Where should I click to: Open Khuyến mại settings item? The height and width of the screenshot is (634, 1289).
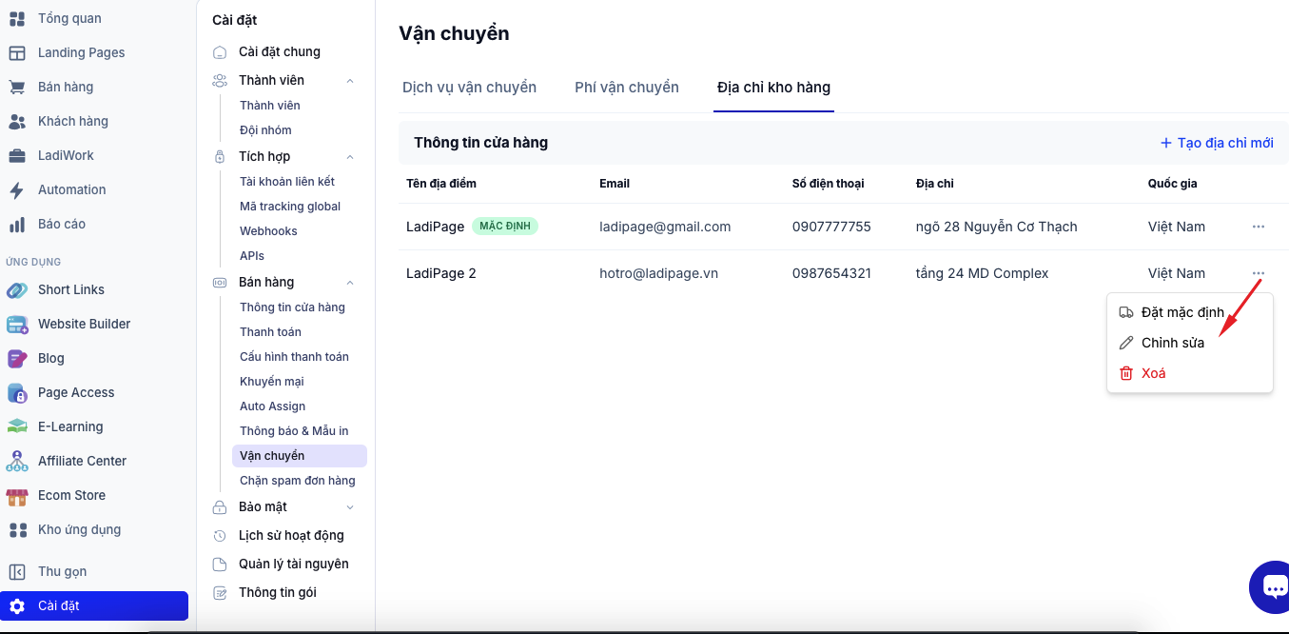272,381
